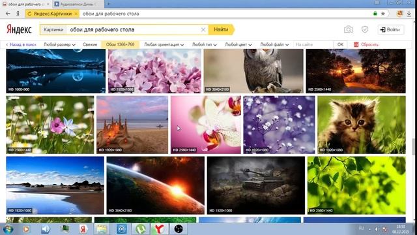Image resolution: width=417 pixels, height=235 pixels.
Task: Open the computer monitor taskbar icon
Action: coord(65,228)
